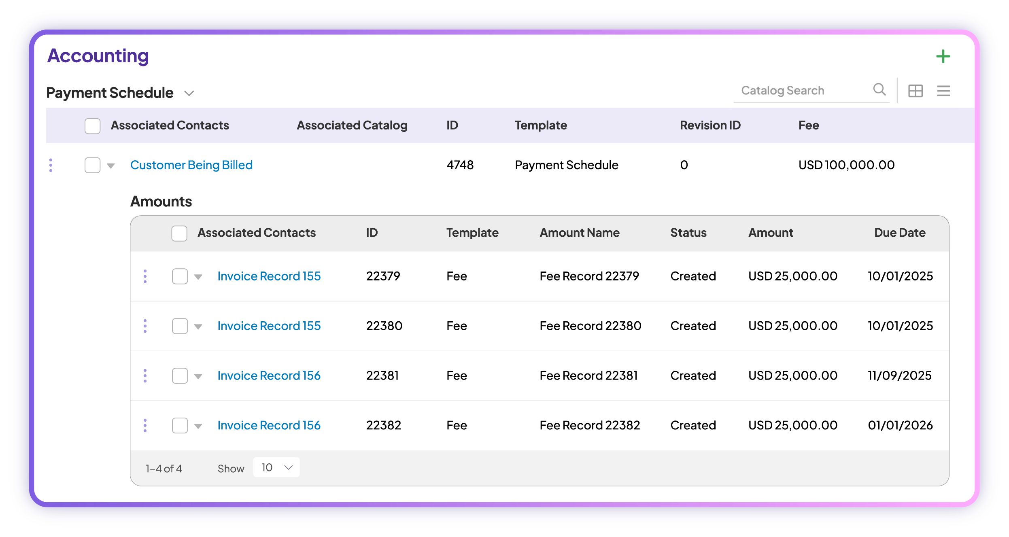1009x537 pixels.
Task: Open kebab menu for Customer Being Billed row
Action: [x=51, y=165]
